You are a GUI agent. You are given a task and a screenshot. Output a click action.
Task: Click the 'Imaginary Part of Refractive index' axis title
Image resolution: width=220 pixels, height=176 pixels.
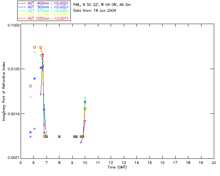click(4, 91)
